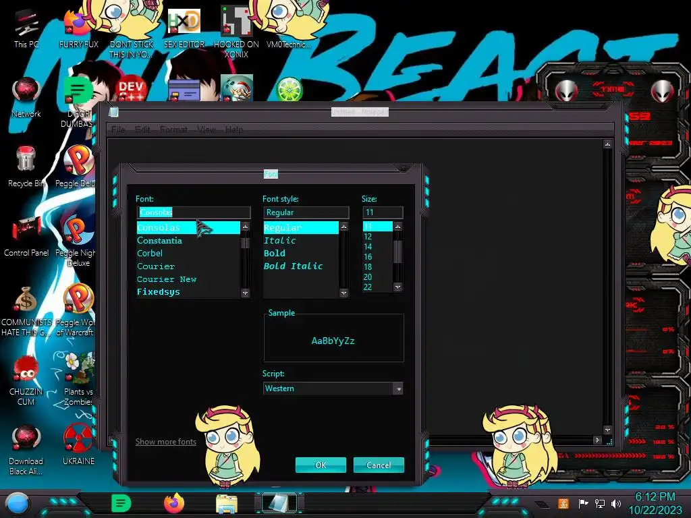Launch SEX EDITOR HxD desktop shortcut
The image size is (691, 518).
pyautogui.click(x=184, y=28)
